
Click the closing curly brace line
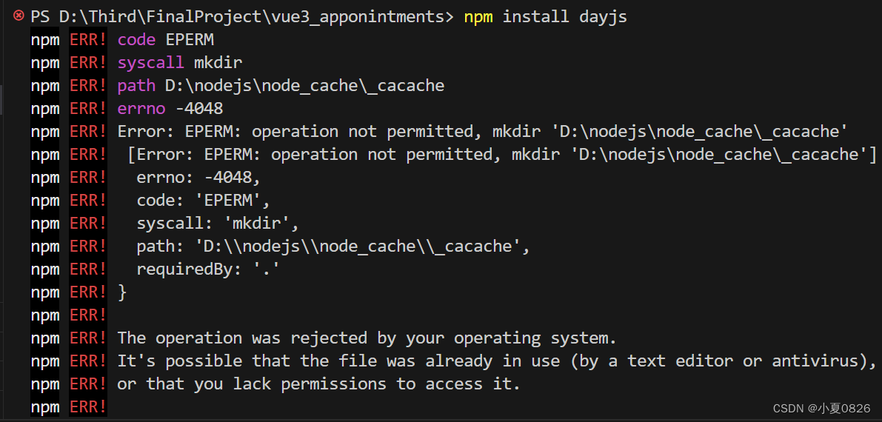point(122,292)
